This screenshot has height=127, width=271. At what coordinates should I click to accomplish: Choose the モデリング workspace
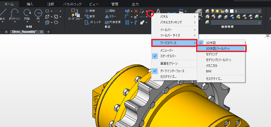pyautogui.click(x=221, y=54)
